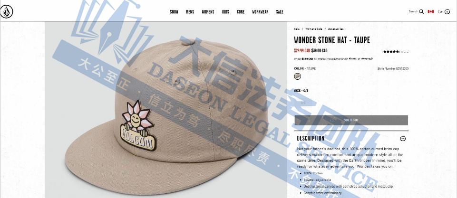Open the CORE menu
The width and height of the screenshot is (457, 198).
241,12
